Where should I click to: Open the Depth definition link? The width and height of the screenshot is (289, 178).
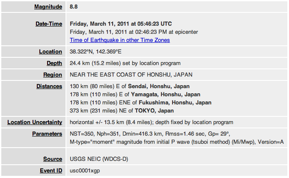[54, 63]
